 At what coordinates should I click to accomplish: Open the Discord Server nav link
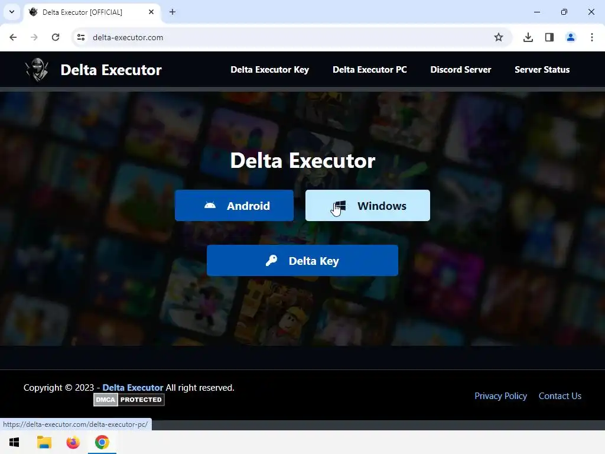pyautogui.click(x=461, y=70)
